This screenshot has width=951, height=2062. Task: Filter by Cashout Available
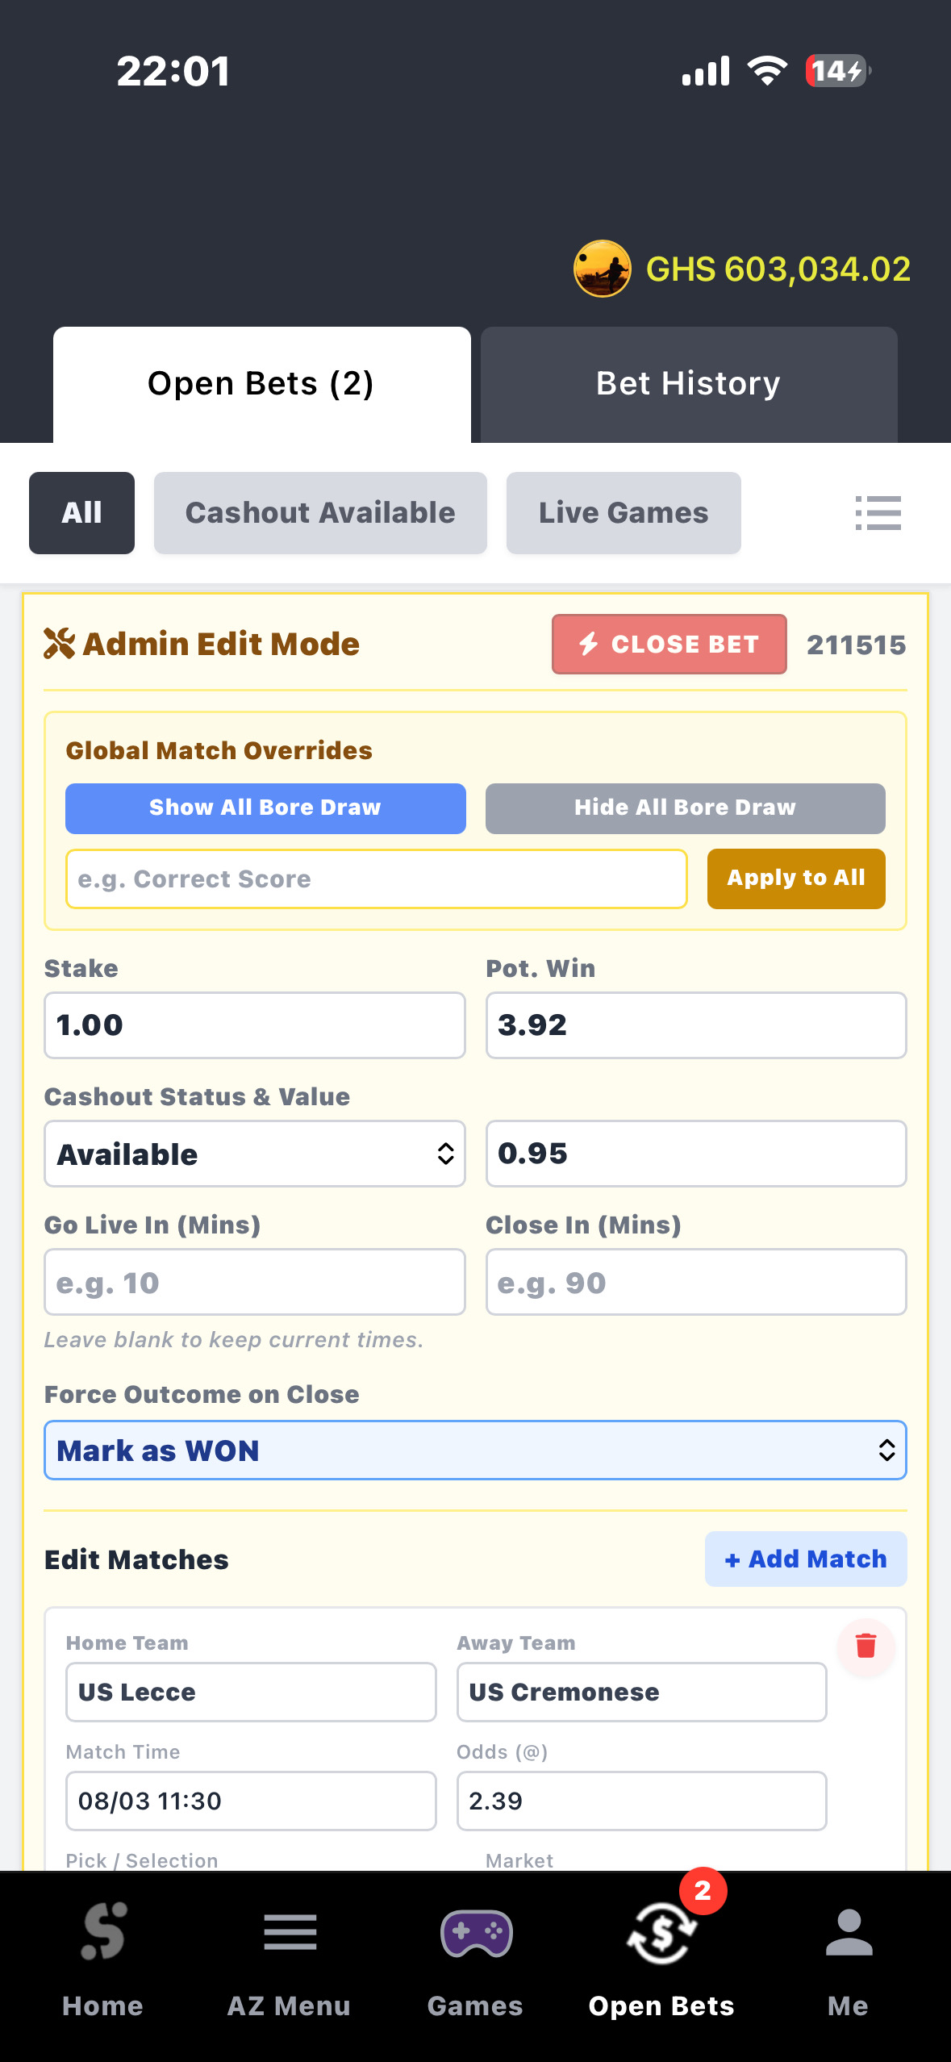[320, 513]
